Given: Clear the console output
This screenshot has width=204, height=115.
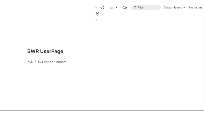Looking at the screenshot, I should click(102, 7).
